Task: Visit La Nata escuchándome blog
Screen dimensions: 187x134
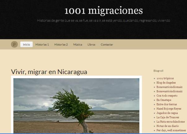Action: 171,122
